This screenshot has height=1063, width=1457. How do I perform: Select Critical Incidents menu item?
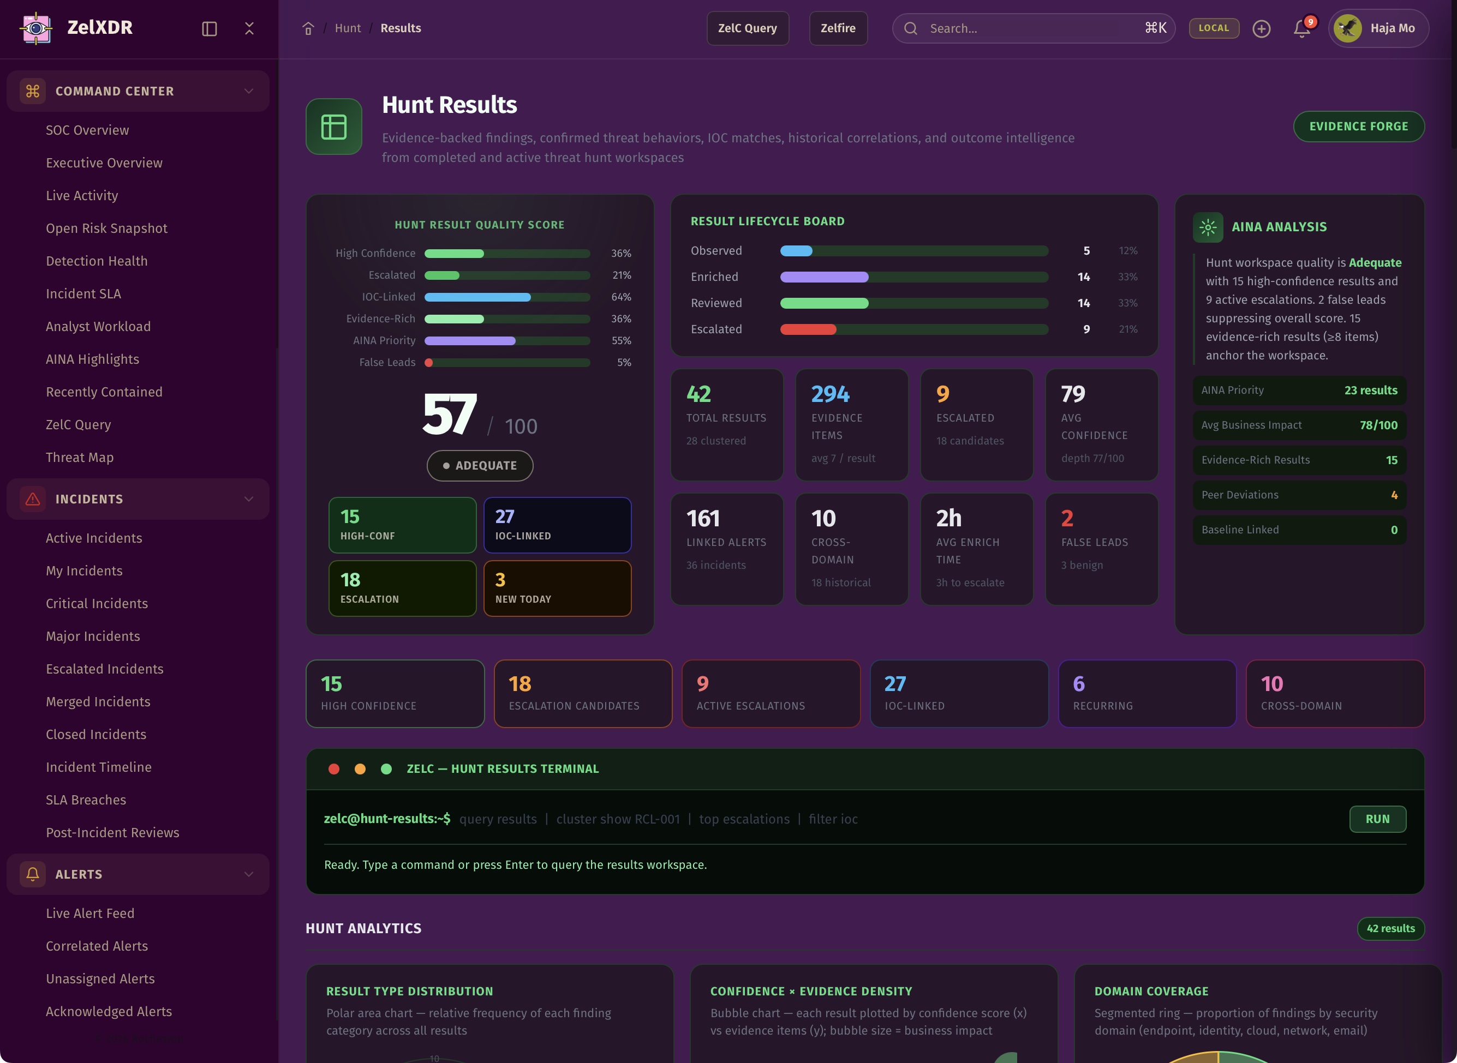(97, 604)
